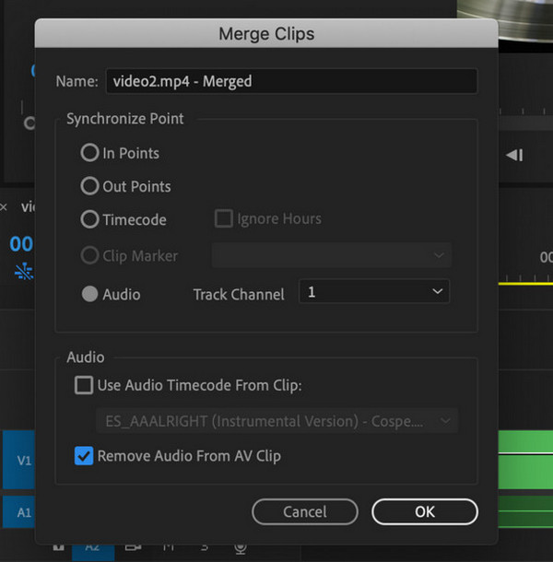Toggle the A1 audio track target
Screen dimensions: 553x562
coord(19,512)
